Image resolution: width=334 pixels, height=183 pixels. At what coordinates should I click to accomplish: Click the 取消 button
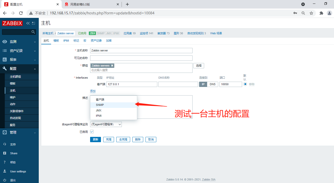coord(151,139)
